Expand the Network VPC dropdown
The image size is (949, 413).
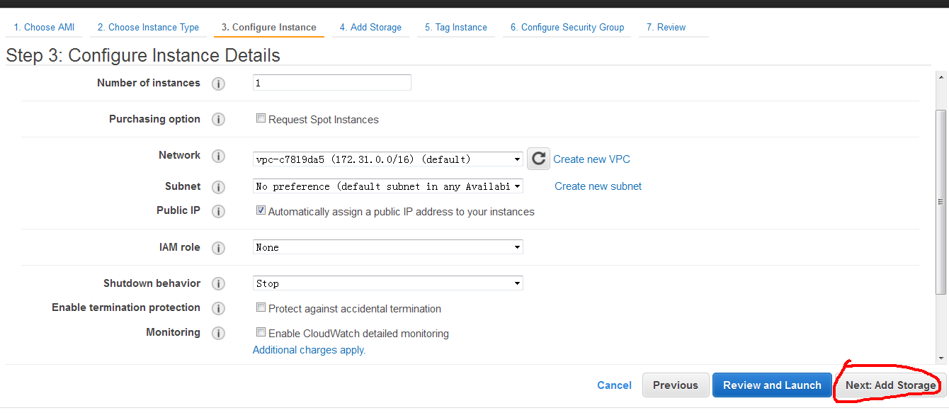point(388,159)
